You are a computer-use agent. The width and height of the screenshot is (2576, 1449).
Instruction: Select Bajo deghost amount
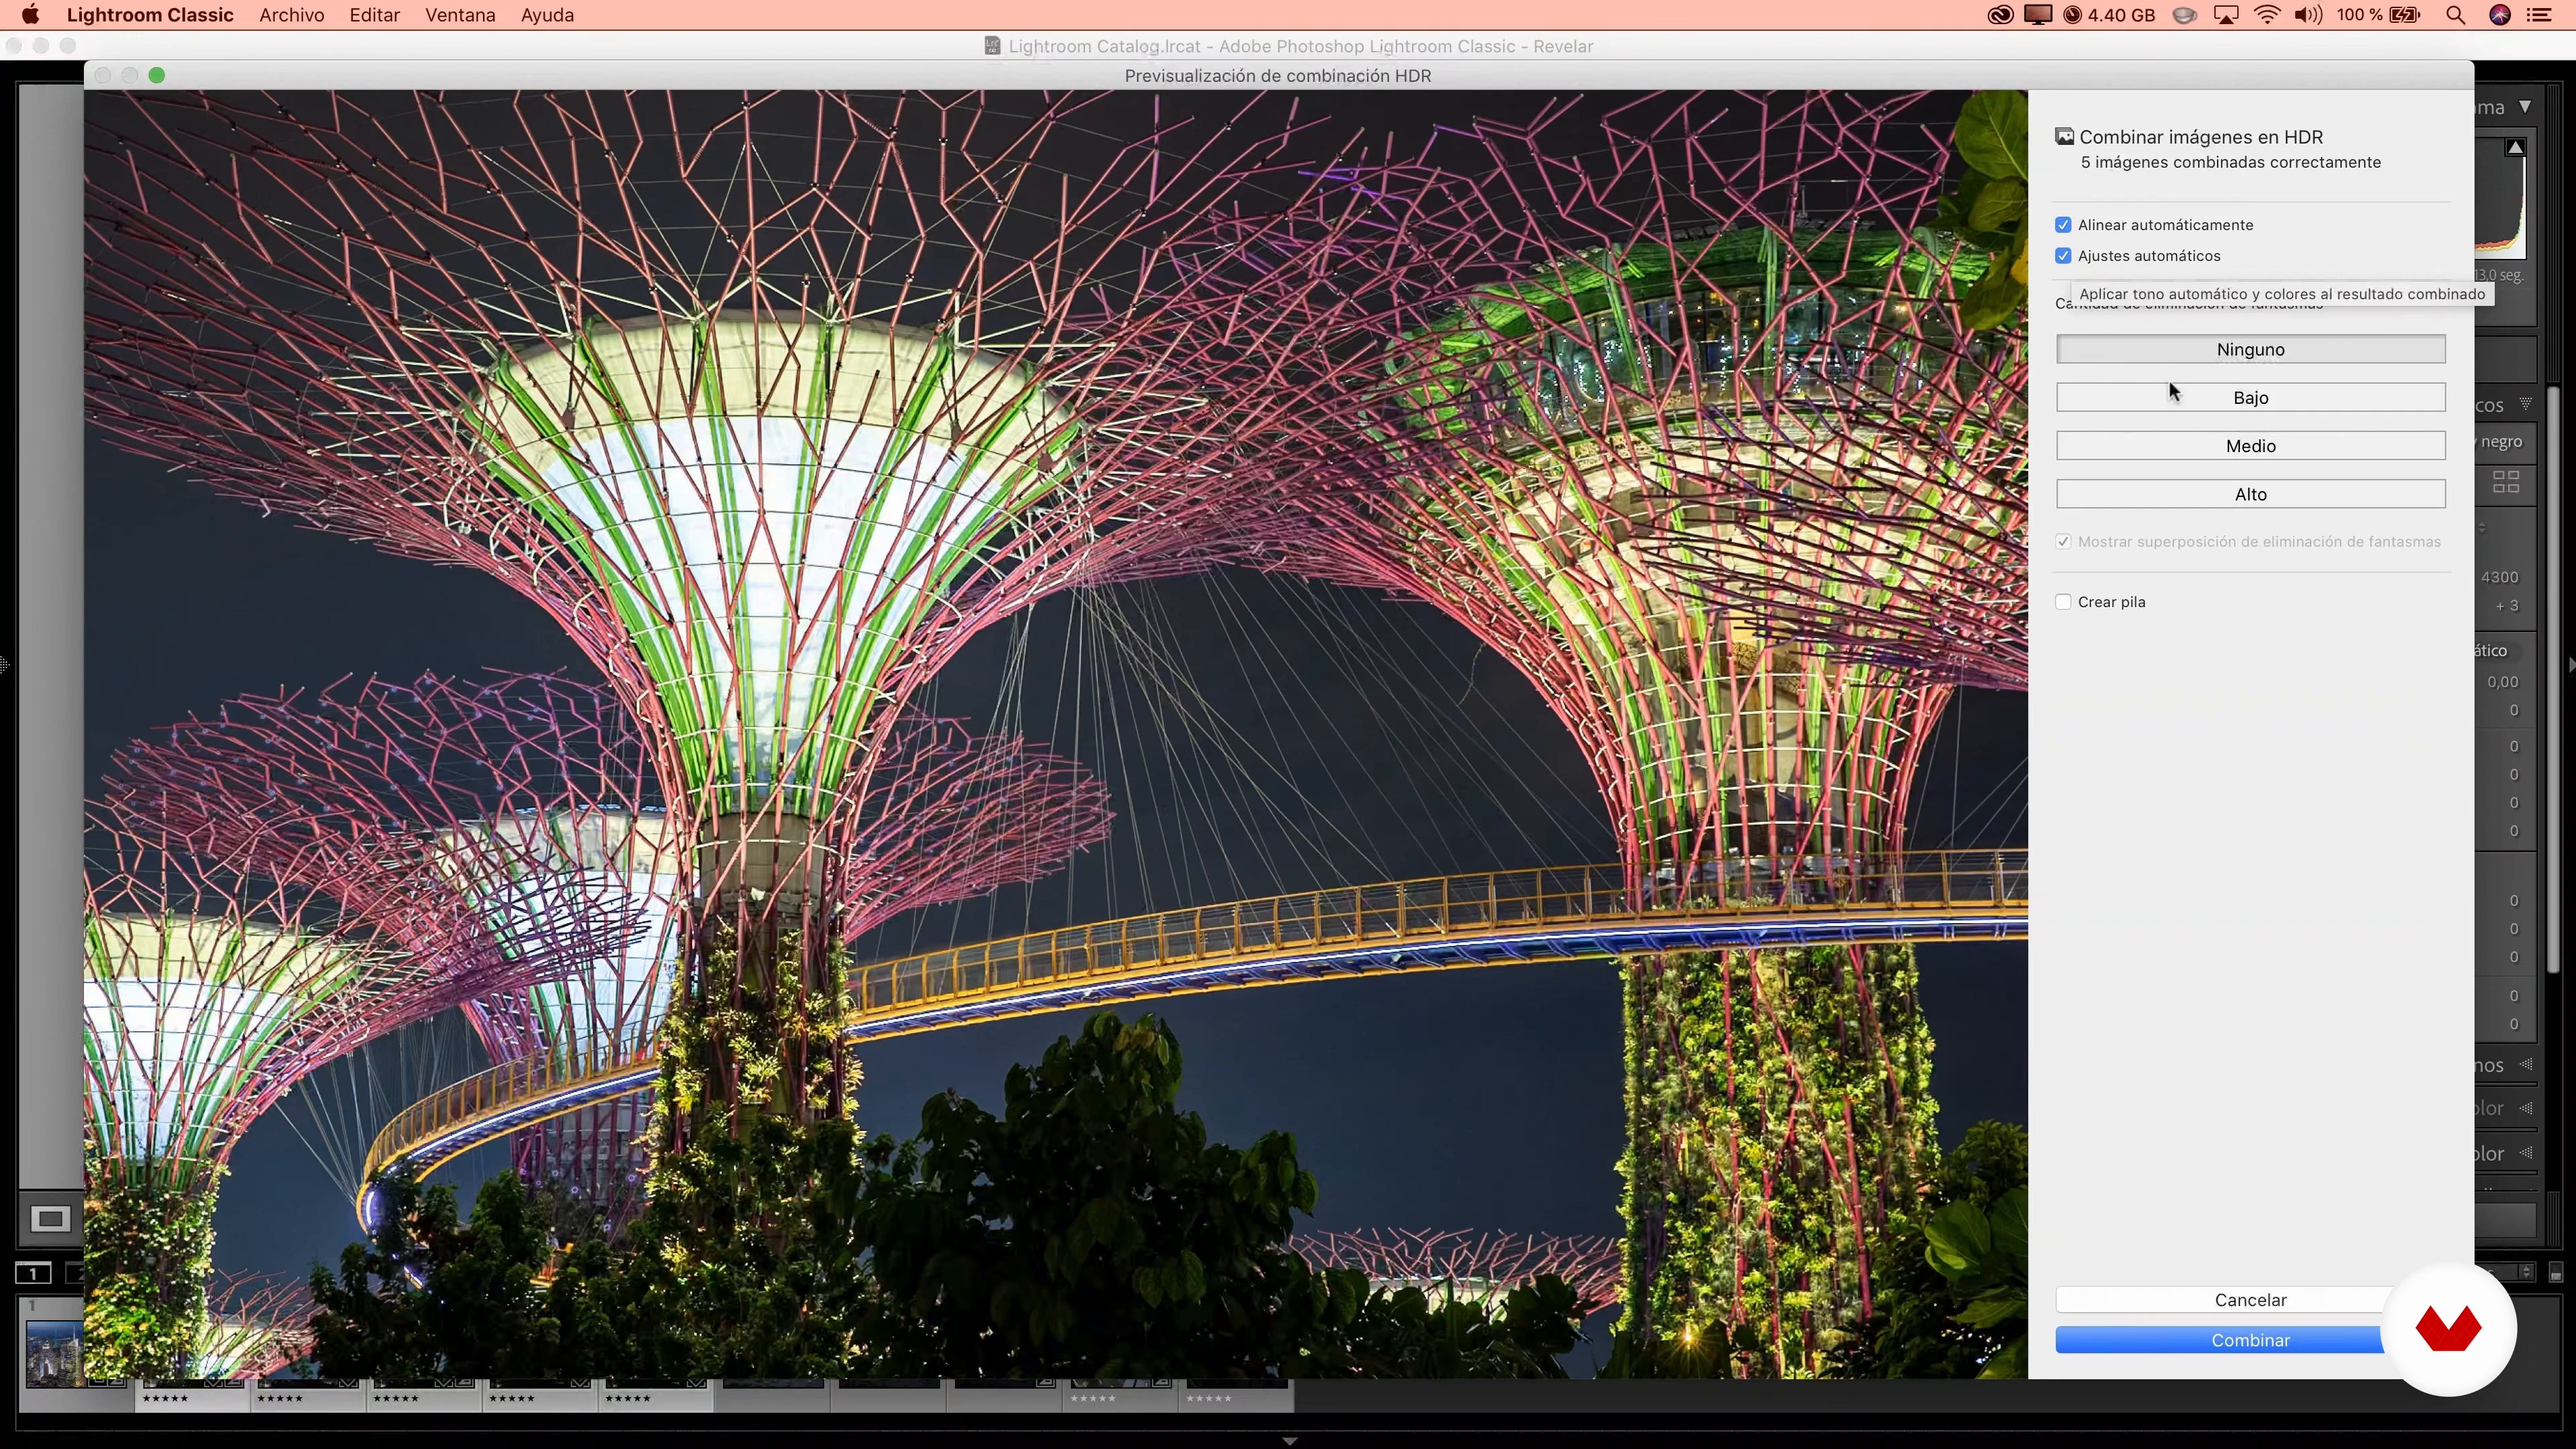point(2250,397)
